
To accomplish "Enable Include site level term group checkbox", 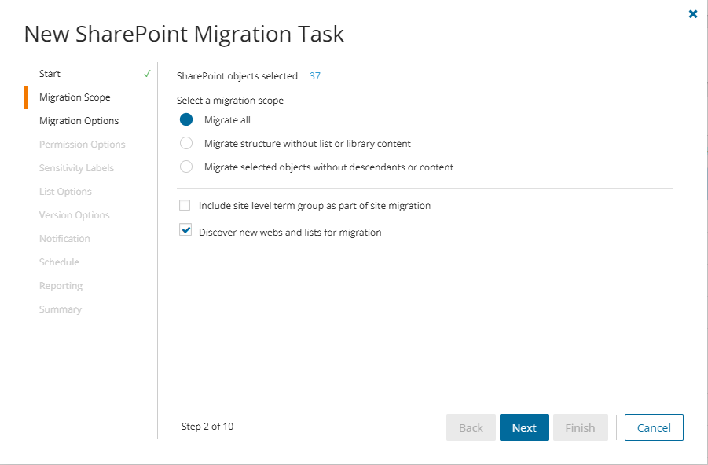I will (185, 206).
